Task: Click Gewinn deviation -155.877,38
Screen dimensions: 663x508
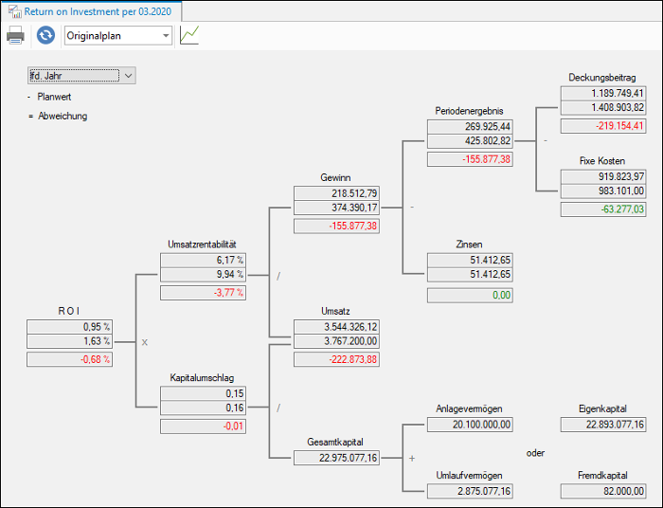Action: 336,226
